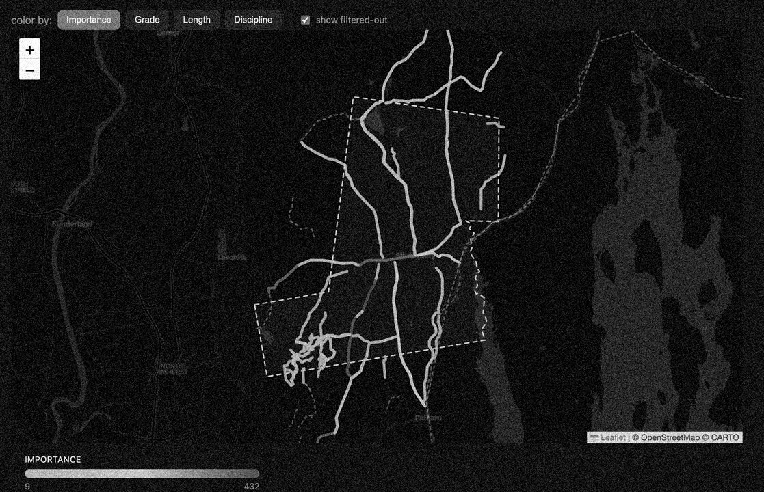764x492 pixels.
Task: Open the OpenStreetMap copyright link
Action: tap(670, 437)
